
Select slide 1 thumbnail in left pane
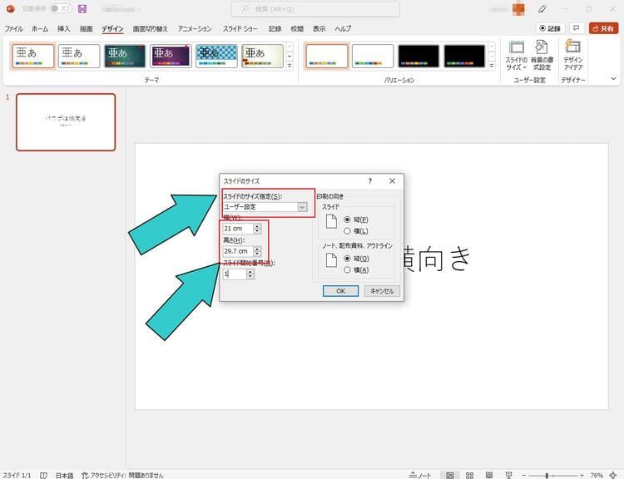coord(66,122)
